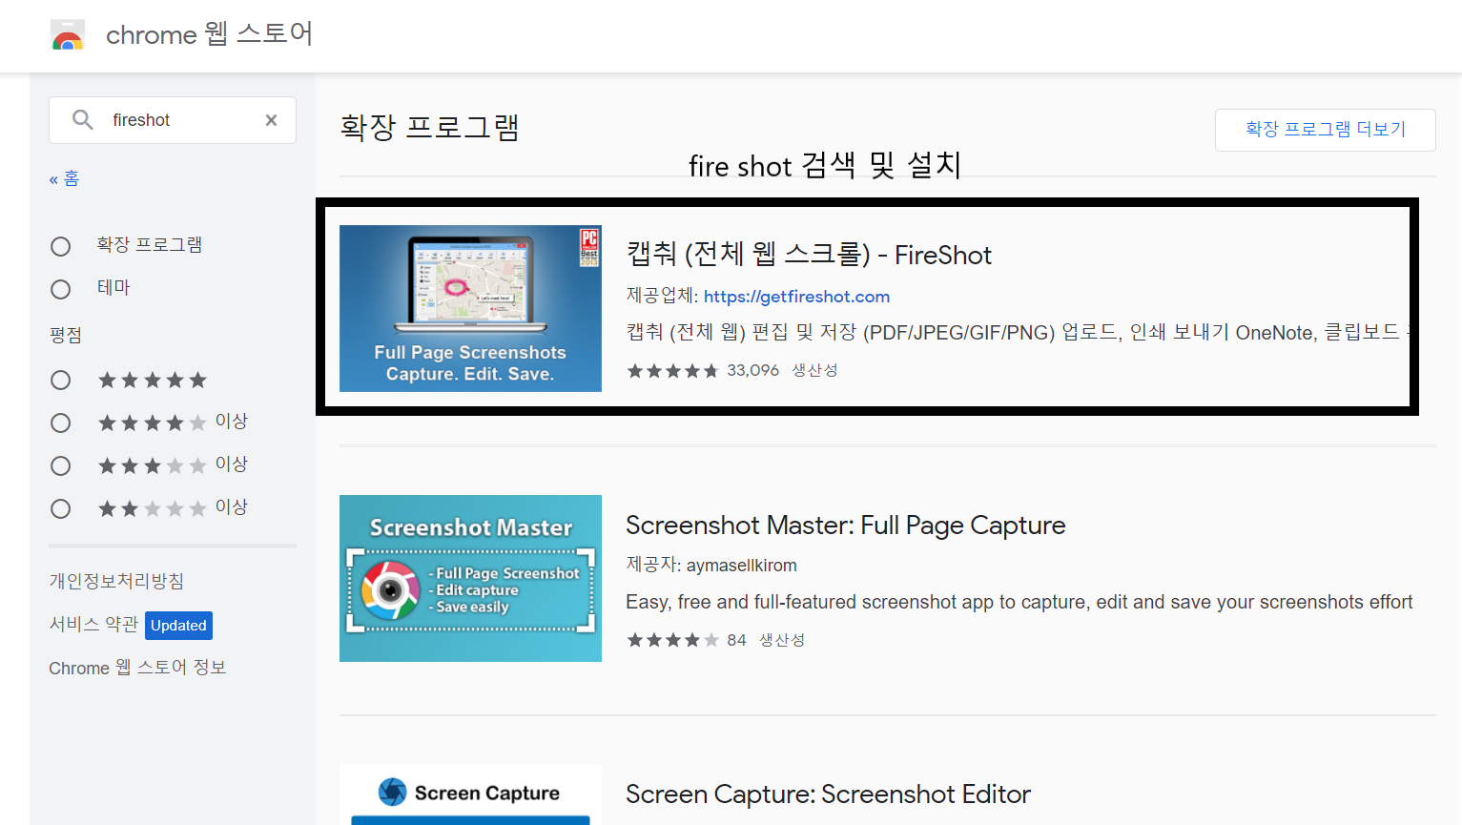Click the chrome 웹 스토어 header title
Viewport: 1462px width, 825px height.
pyautogui.click(x=209, y=35)
